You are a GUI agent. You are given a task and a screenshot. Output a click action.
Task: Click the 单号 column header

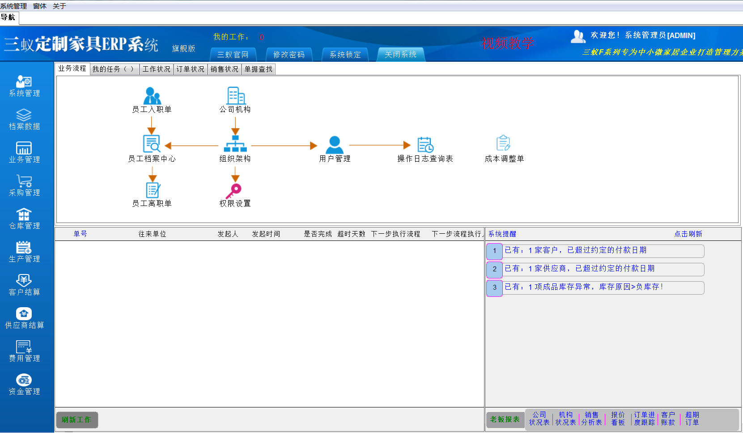(81, 234)
